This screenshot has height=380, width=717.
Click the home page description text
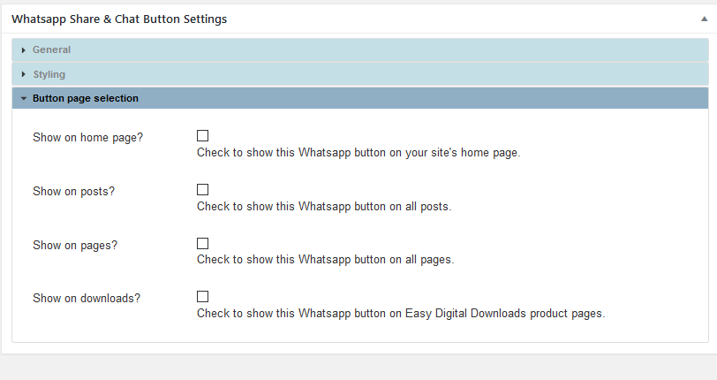pyautogui.click(x=358, y=153)
